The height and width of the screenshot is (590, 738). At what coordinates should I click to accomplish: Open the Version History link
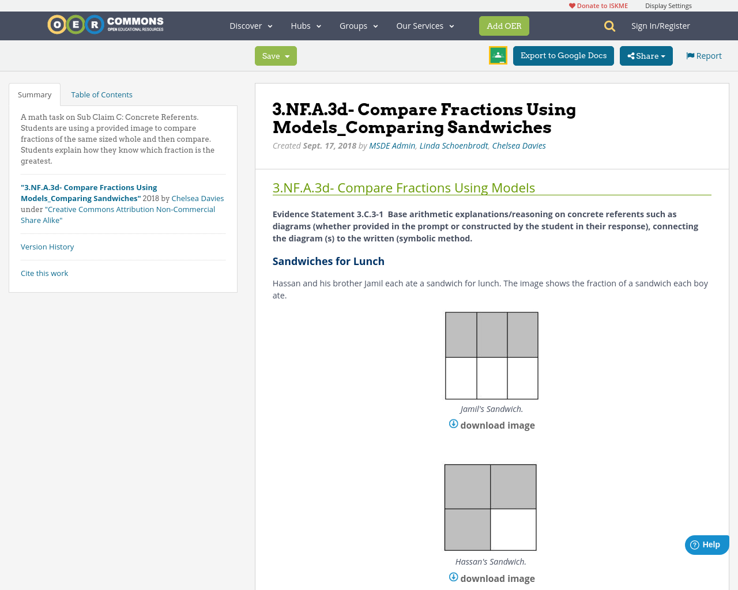[47, 246]
